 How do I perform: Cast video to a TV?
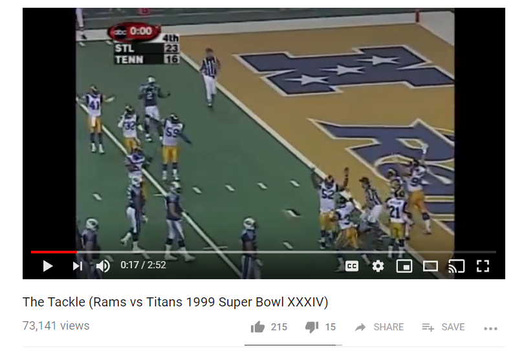point(457,266)
